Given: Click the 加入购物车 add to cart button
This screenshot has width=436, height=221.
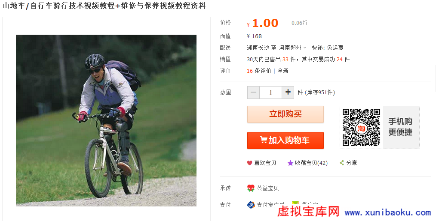Looking at the screenshot, I should (x=285, y=140).
